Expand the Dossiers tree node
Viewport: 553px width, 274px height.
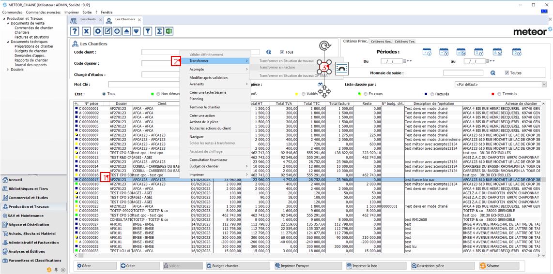(9, 70)
